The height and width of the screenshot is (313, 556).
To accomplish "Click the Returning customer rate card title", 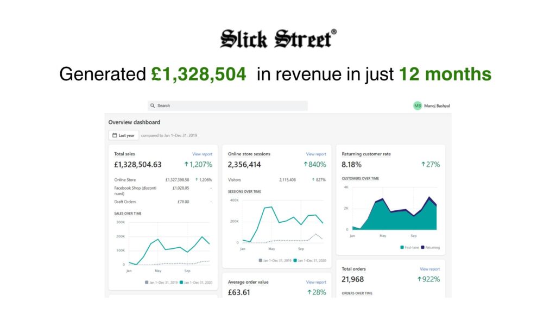I will point(366,154).
